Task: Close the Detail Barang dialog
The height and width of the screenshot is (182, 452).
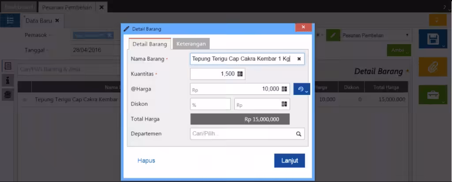Action: pyautogui.click(x=303, y=27)
